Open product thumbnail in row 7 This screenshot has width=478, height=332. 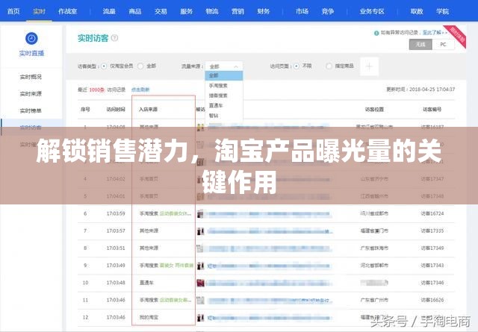click(x=200, y=231)
